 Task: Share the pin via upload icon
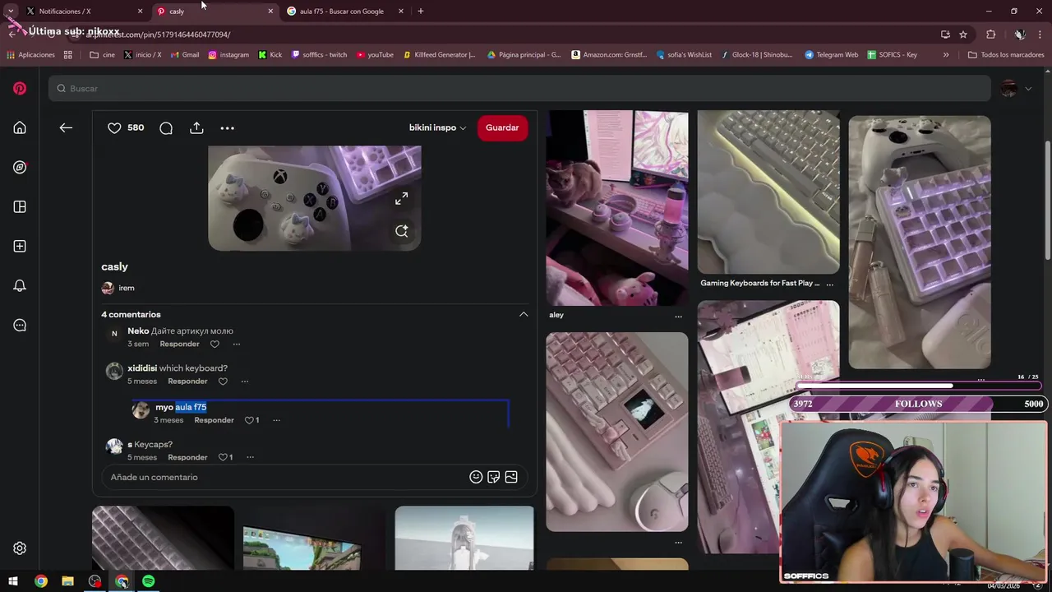coord(196,127)
